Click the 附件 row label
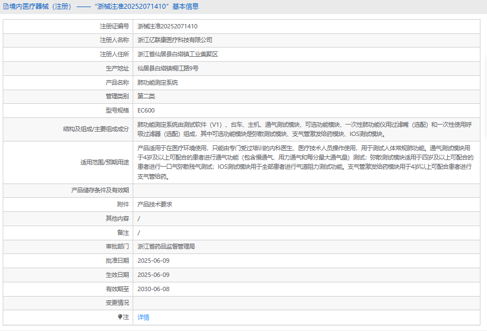 click(x=123, y=204)
